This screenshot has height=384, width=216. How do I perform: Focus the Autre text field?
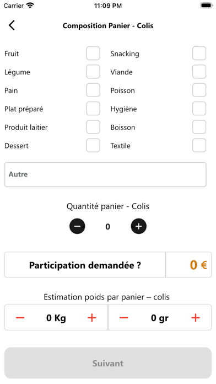(x=105, y=174)
